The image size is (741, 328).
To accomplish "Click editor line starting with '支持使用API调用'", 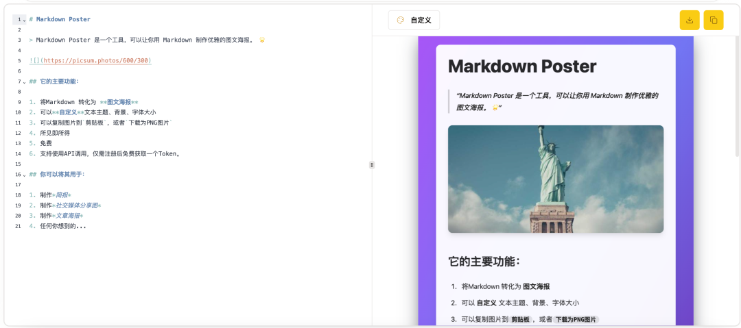I will coord(105,154).
